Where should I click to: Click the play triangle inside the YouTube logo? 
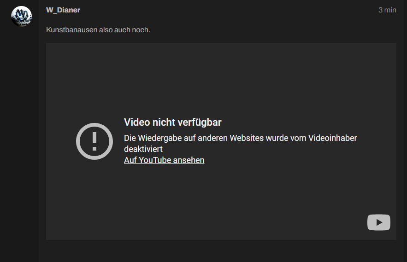click(379, 222)
